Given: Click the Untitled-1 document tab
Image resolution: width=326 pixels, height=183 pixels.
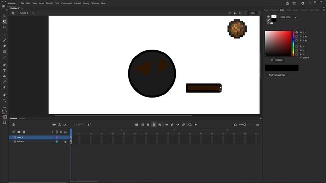Looking at the screenshot, I should [x=15, y=8].
